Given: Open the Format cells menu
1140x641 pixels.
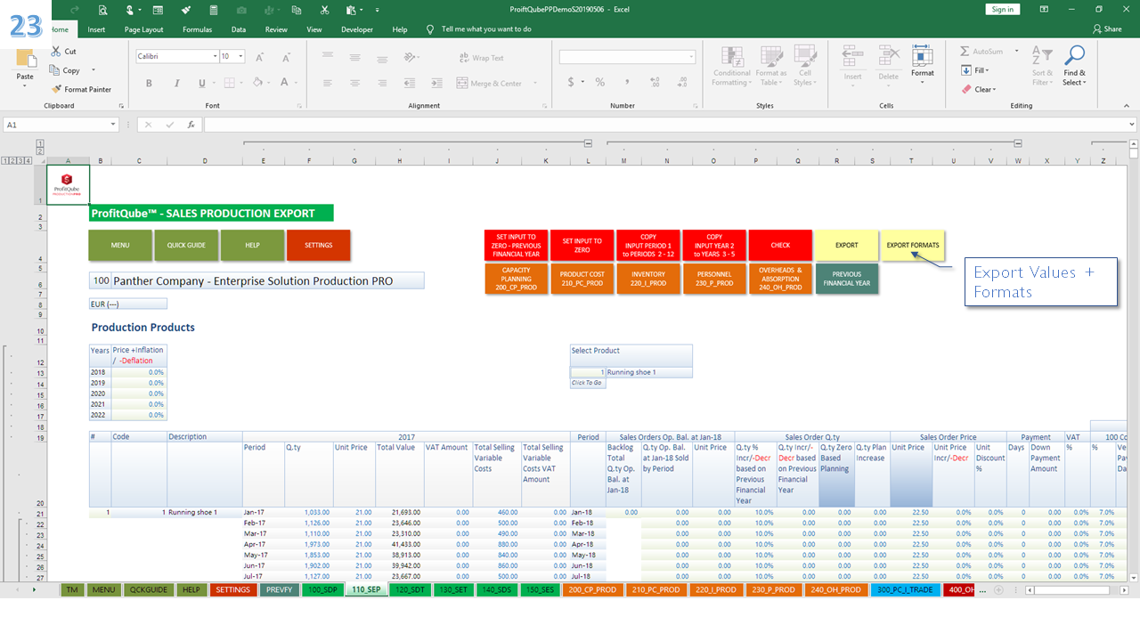Looking at the screenshot, I should point(923,63).
